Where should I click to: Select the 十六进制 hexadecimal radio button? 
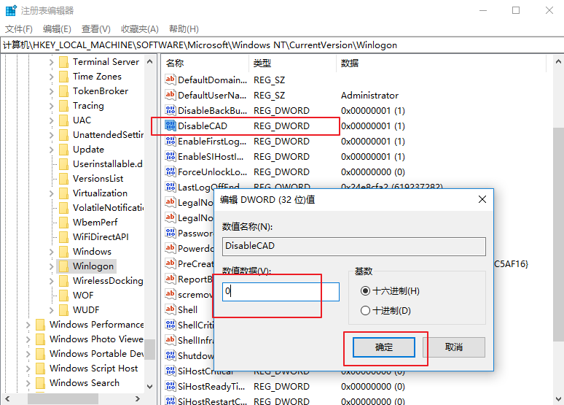pyautogui.click(x=365, y=290)
